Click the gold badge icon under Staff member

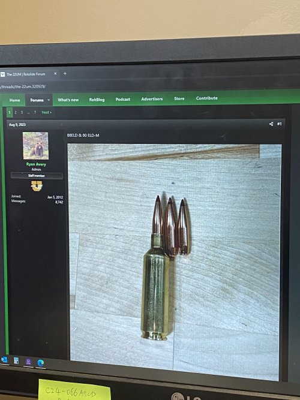click(x=37, y=186)
